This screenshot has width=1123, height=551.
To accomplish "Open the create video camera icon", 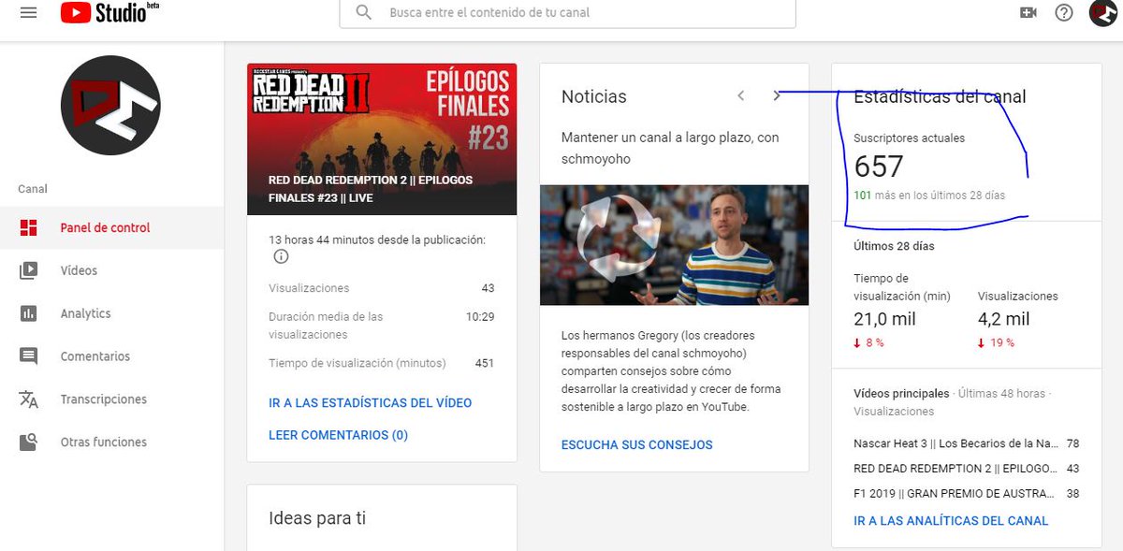I will tap(1028, 12).
